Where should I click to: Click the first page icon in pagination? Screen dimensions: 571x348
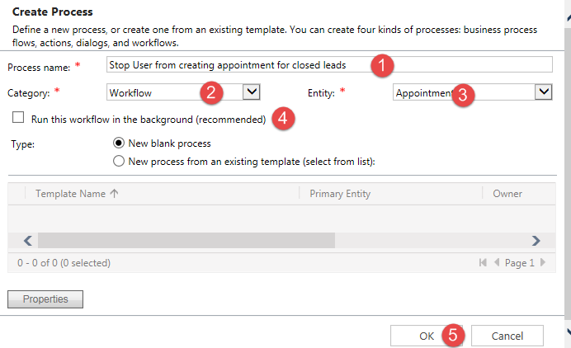pyautogui.click(x=483, y=263)
